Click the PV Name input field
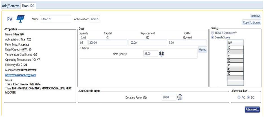 click(55, 19)
